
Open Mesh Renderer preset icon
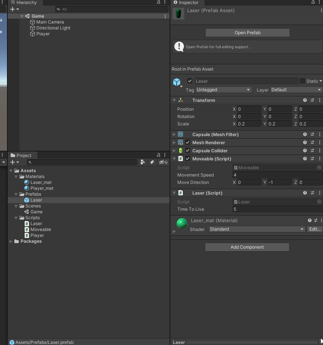tap(312, 142)
